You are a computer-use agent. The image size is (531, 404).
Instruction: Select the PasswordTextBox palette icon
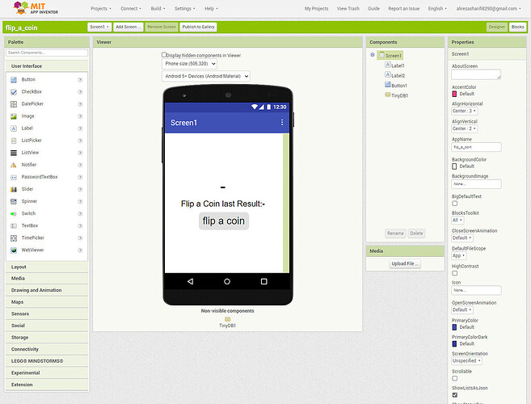point(14,177)
